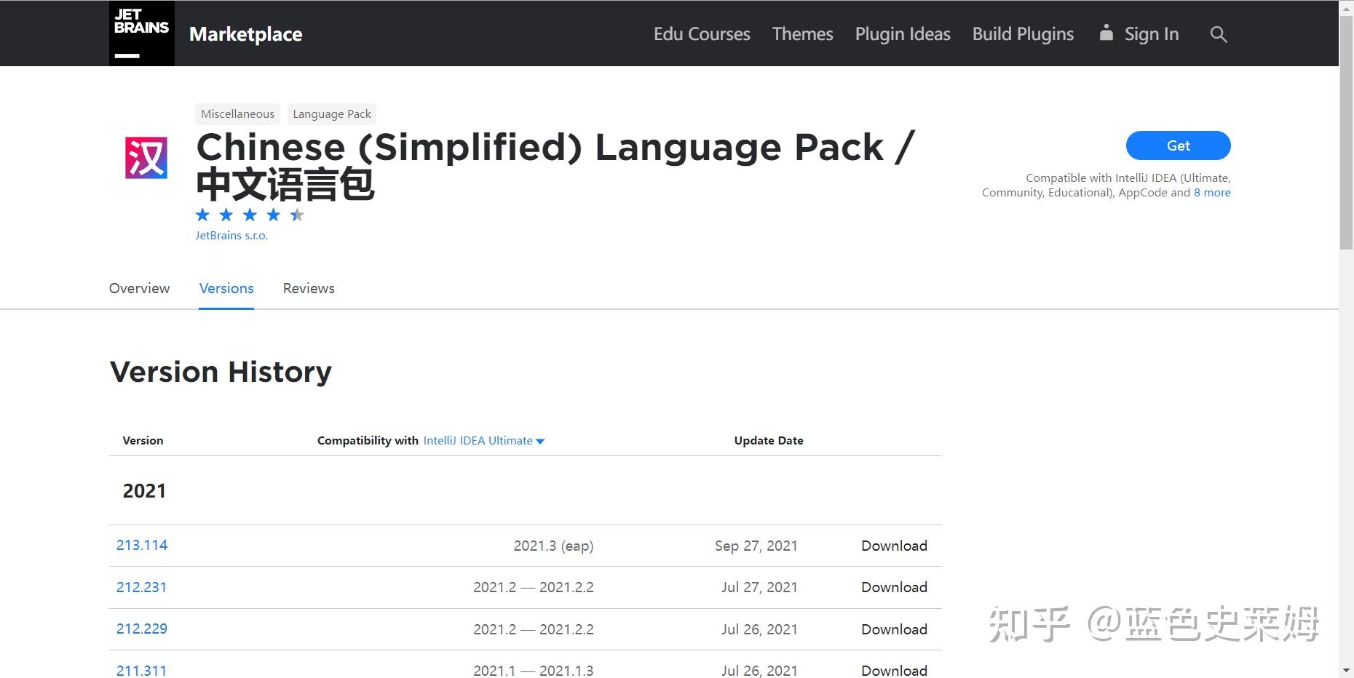1354x678 pixels.
Task: Select the Miscellaneous tag
Action: tap(237, 113)
